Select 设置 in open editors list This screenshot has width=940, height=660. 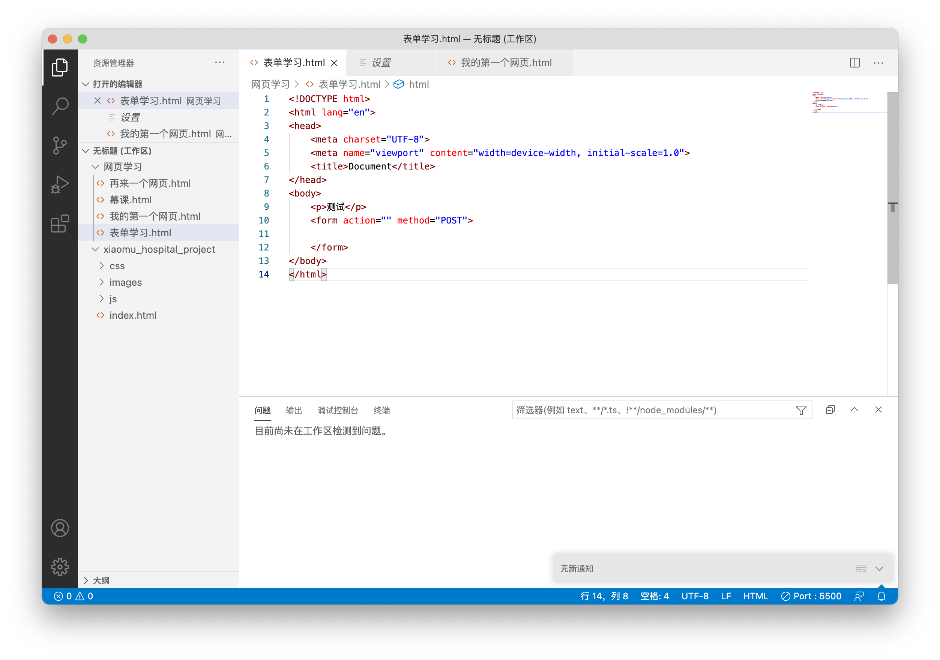pos(158,117)
